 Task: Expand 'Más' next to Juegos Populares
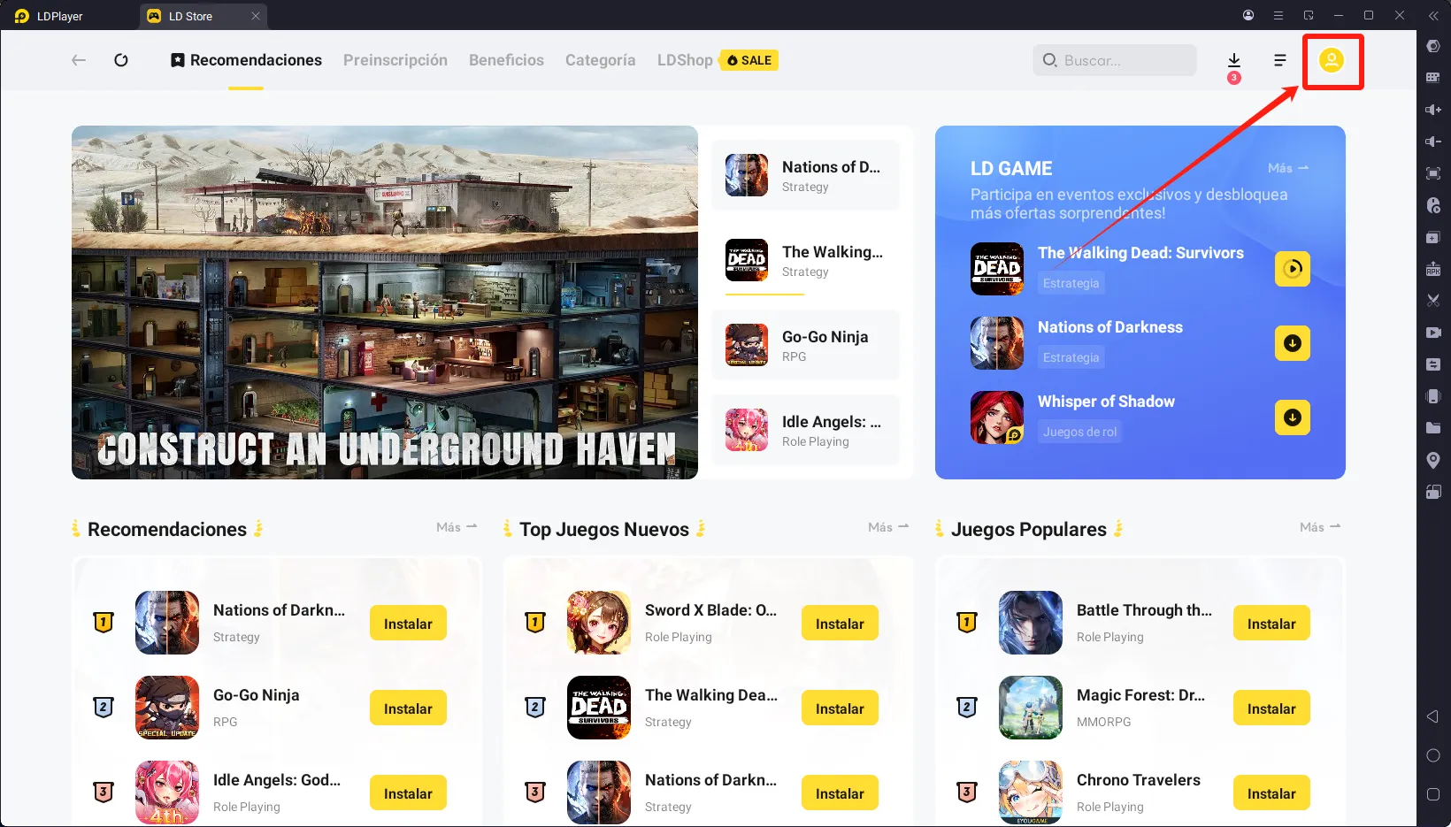click(1319, 527)
